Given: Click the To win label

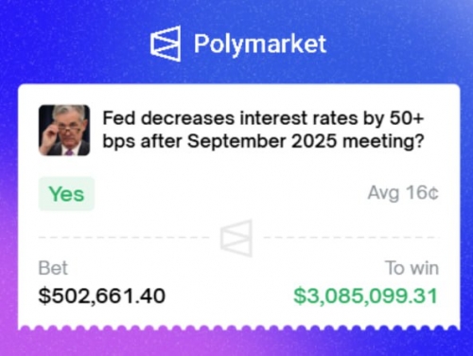Looking at the screenshot, I should tap(412, 268).
